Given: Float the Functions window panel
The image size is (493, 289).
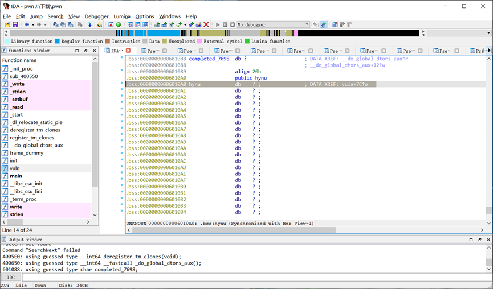Looking at the screenshot, I should 85,51.
